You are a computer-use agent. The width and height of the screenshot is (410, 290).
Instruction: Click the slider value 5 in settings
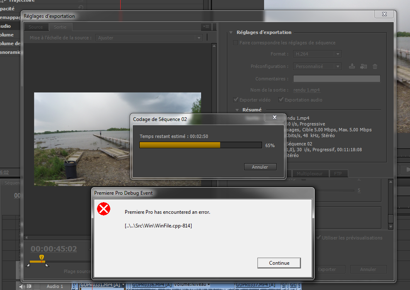[359, 190]
